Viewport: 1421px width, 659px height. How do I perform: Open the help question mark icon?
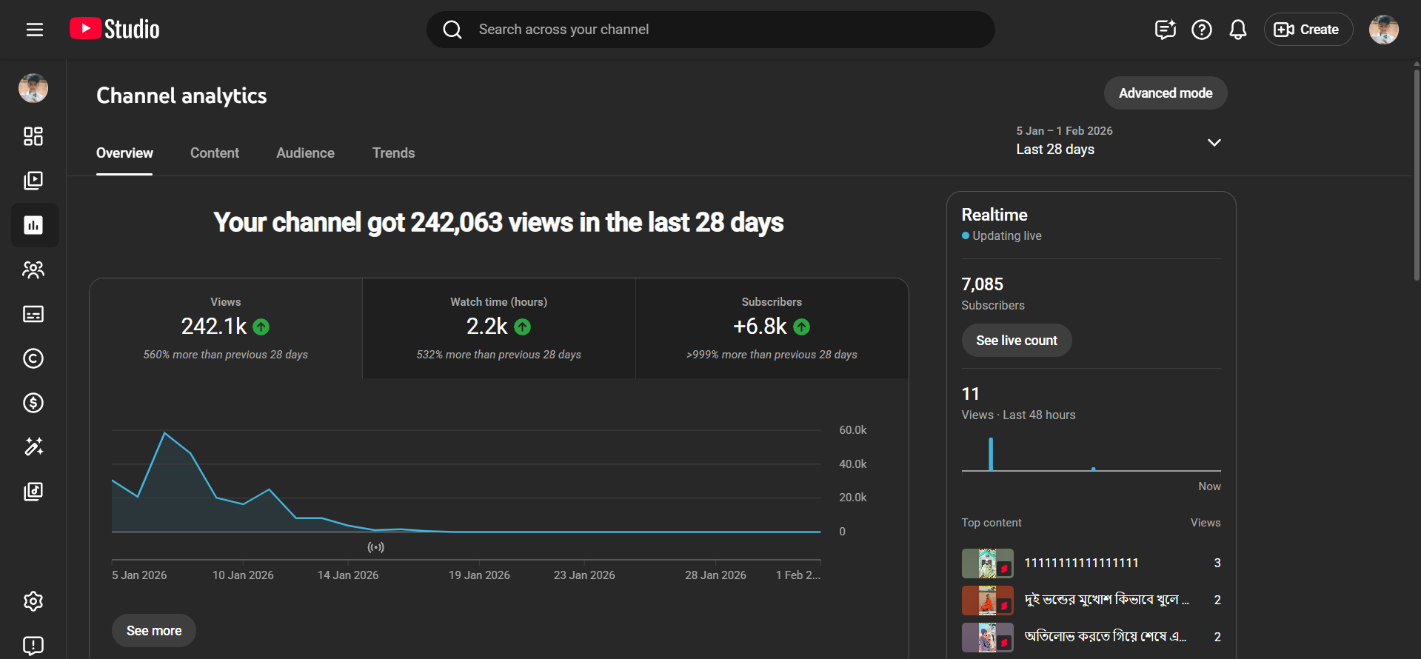(1201, 30)
